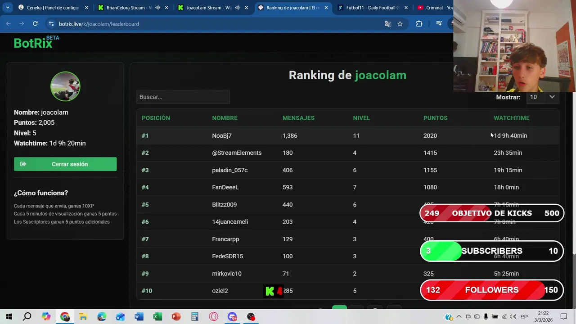The width and height of the screenshot is (576, 324).
Task: Open Microsoft Edge from the taskbar
Action: click(102, 317)
